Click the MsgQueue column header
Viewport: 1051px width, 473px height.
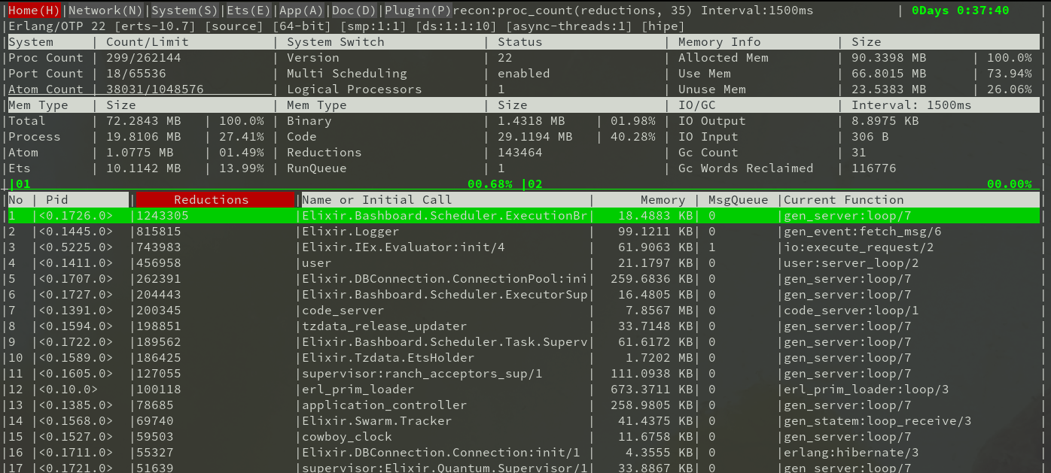point(739,199)
